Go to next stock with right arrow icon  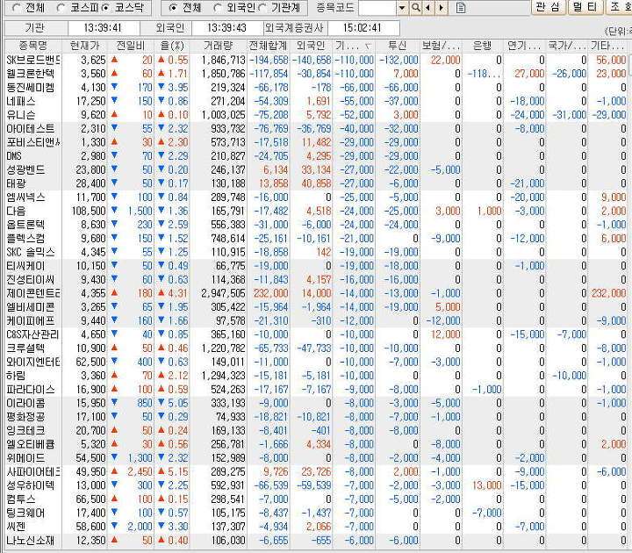click(x=442, y=7)
